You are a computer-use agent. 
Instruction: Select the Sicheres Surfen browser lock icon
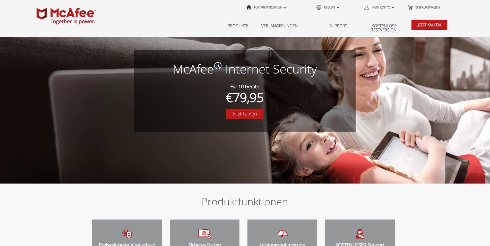[205, 233]
